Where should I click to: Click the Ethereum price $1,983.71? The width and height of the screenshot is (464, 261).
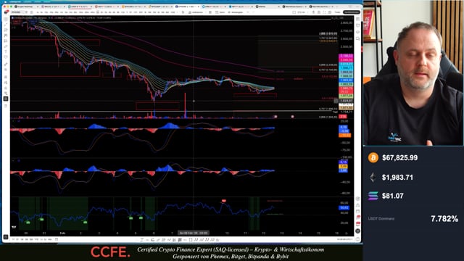click(x=397, y=177)
